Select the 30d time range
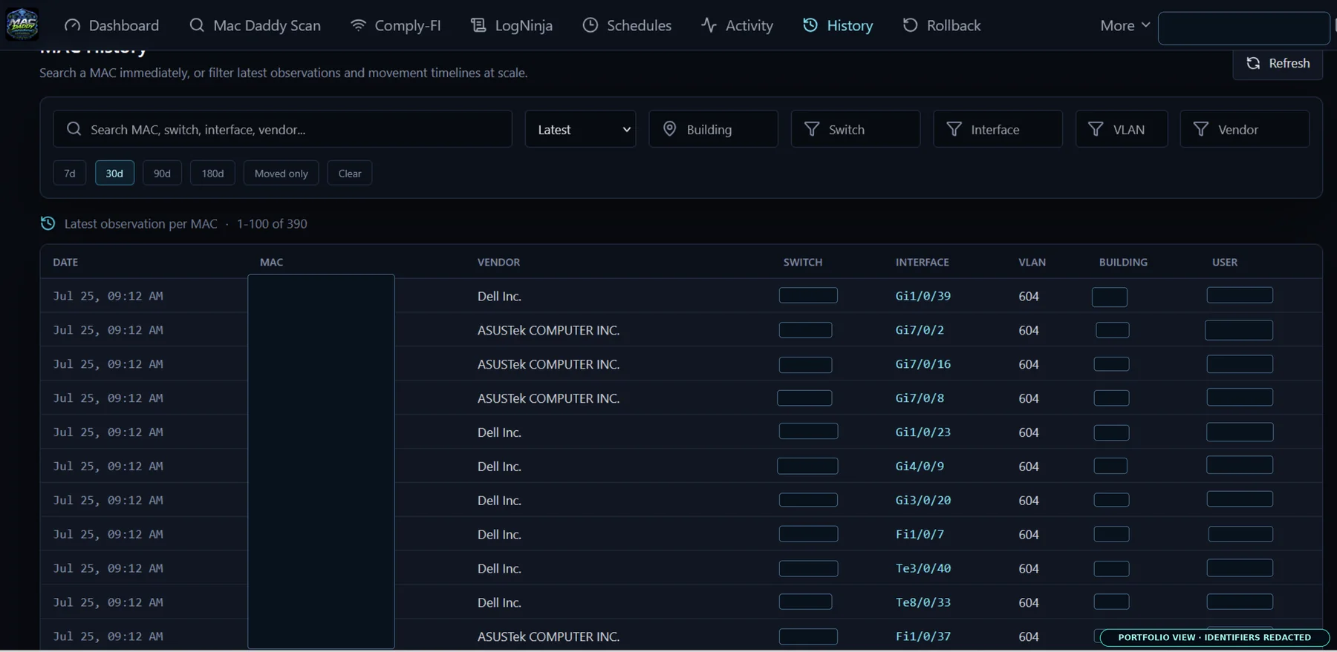1337x652 pixels. (x=114, y=173)
